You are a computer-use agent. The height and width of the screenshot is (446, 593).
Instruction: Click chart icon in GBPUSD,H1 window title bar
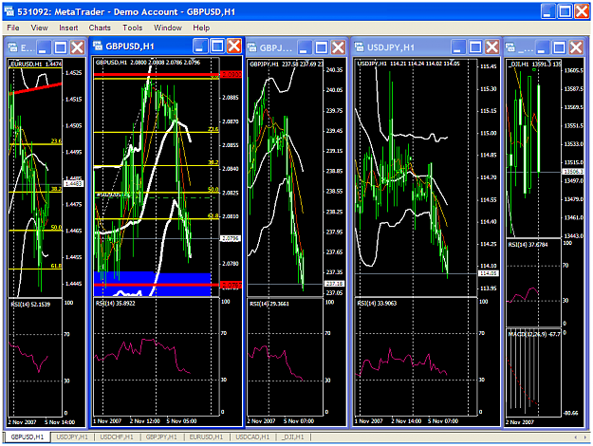click(x=98, y=46)
